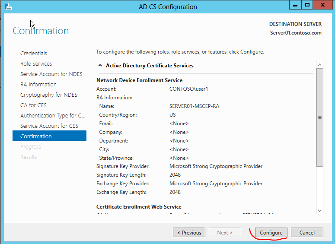Open the Credentials step

(34, 53)
